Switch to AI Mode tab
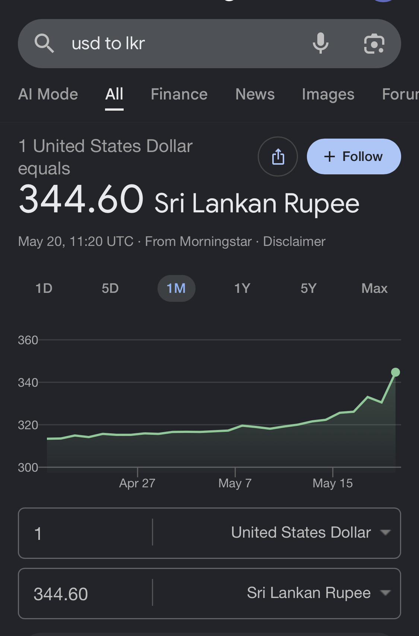This screenshot has width=419, height=636. coord(48,94)
